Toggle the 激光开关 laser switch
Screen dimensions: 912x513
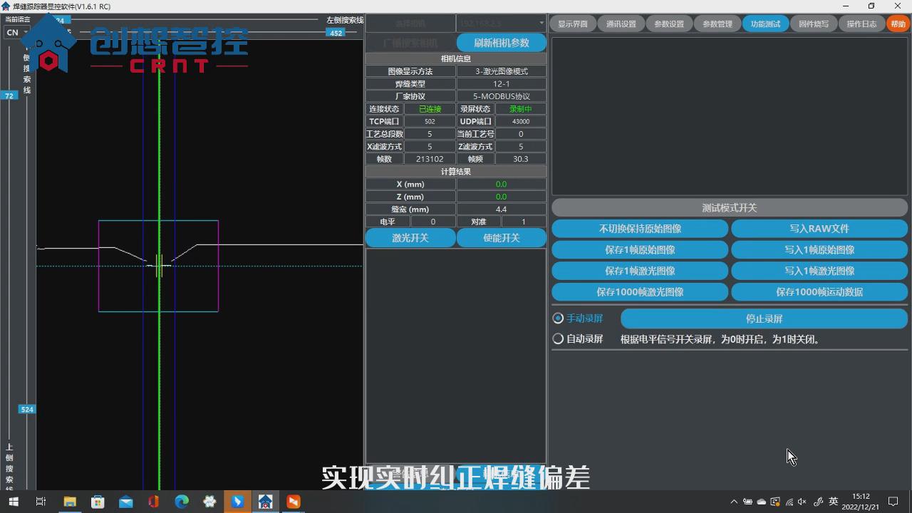click(410, 237)
